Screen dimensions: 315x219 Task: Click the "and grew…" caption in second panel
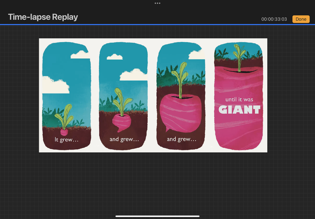[124, 139]
